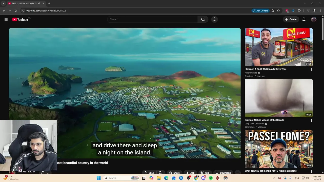Go back with the browser back arrow

point(4,11)
